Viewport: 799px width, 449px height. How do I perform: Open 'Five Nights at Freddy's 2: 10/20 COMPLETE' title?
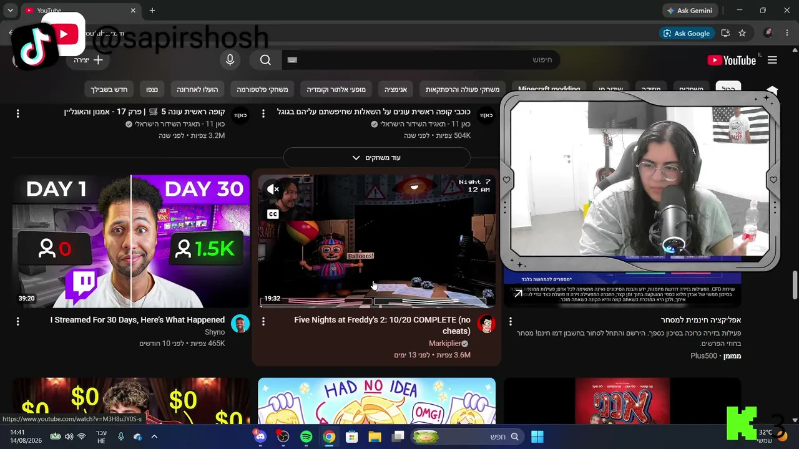pos(382,326)
